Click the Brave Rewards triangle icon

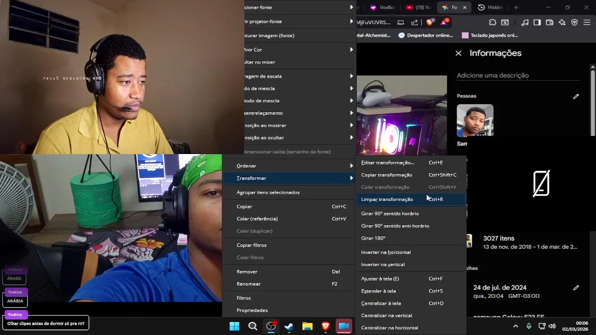click(x=444, y=22)
